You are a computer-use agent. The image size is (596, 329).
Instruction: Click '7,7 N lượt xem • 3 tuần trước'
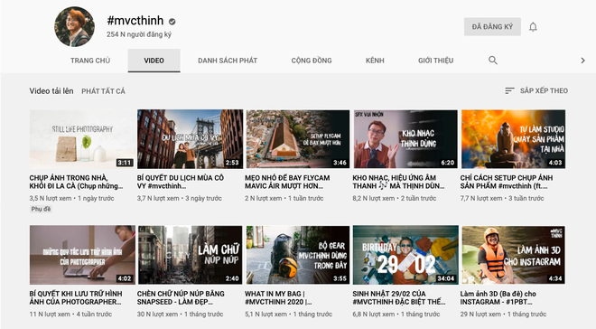click(x=502, y=198)
